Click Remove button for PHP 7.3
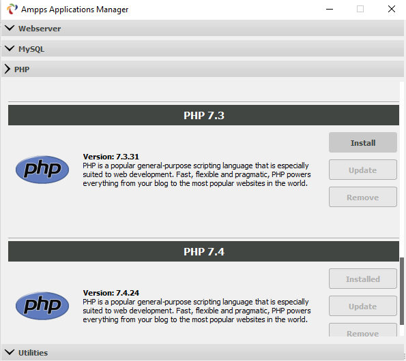The image size is (406, 361). click(363, 197)
